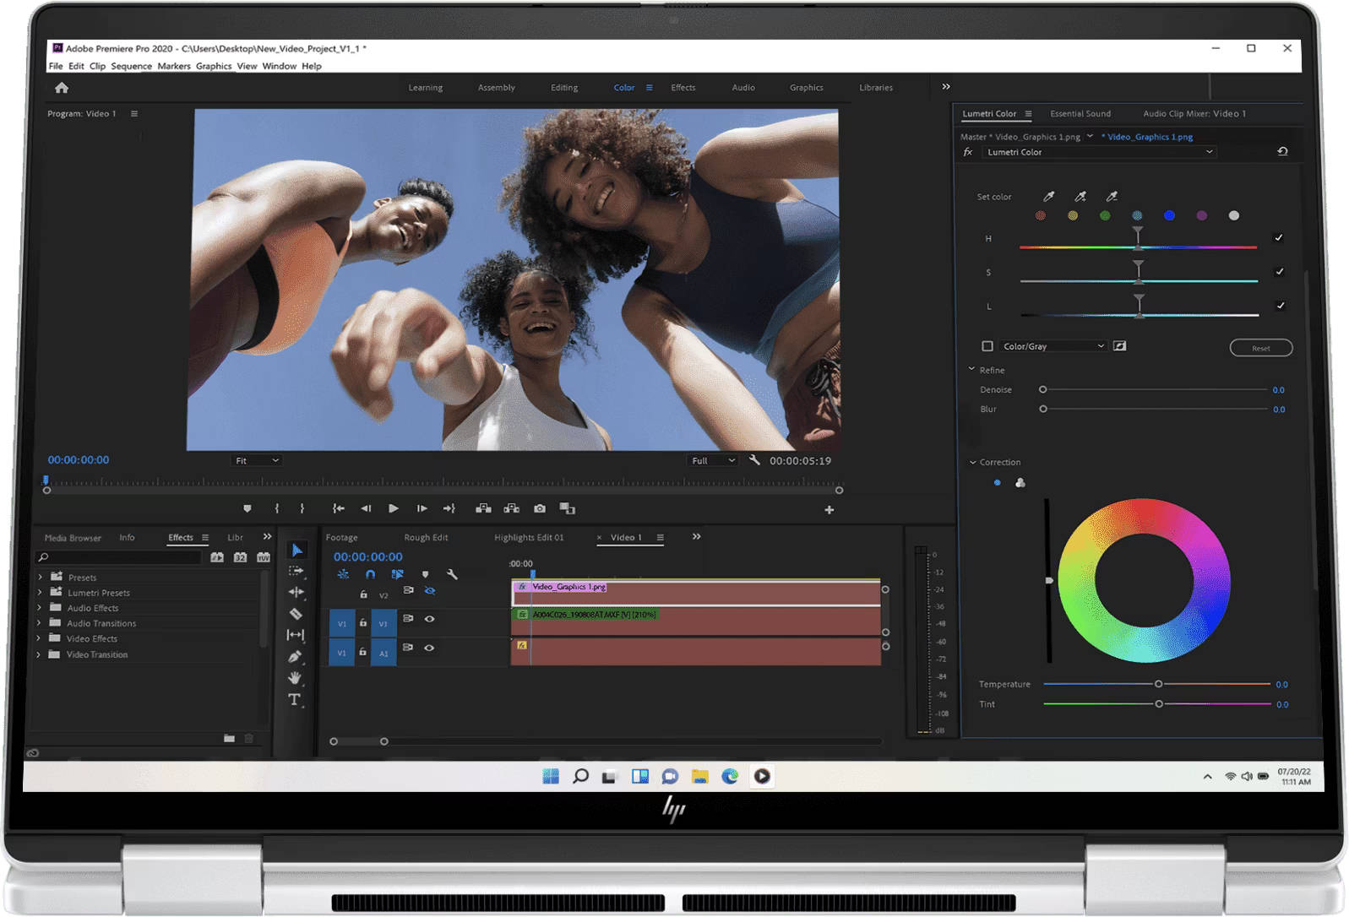Show more workspaces overflow chevrons
This screenshot has width=1349, height=917.
tap(946, 87)
